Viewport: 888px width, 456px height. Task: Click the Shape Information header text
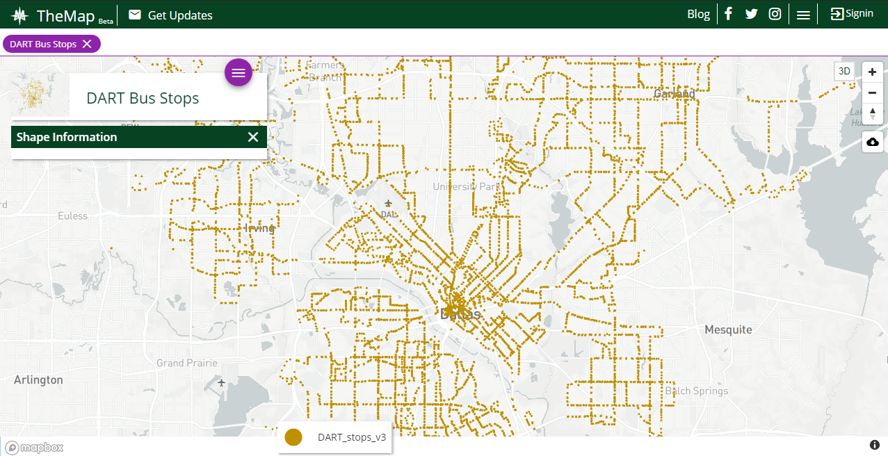tap(67, 137)
